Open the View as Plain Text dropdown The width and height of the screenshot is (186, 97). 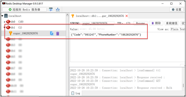(178, 29)
